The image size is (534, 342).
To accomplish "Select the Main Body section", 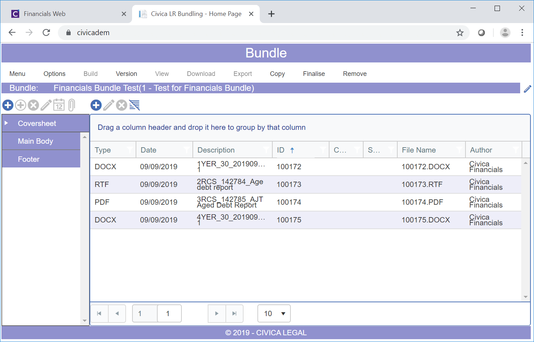I will (41, 141).
